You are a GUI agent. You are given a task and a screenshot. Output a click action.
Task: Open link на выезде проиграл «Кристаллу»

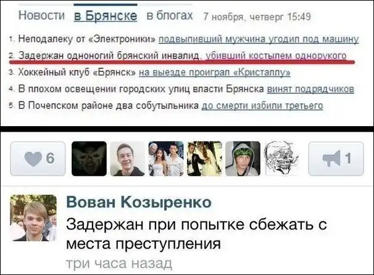214,72
